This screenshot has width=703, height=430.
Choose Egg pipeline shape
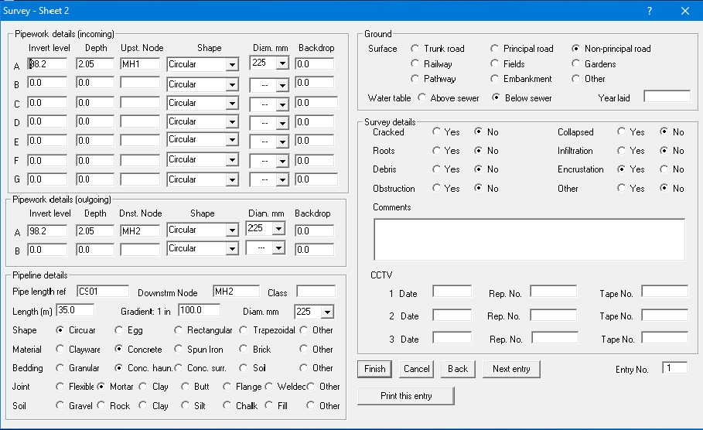[128, 330]
